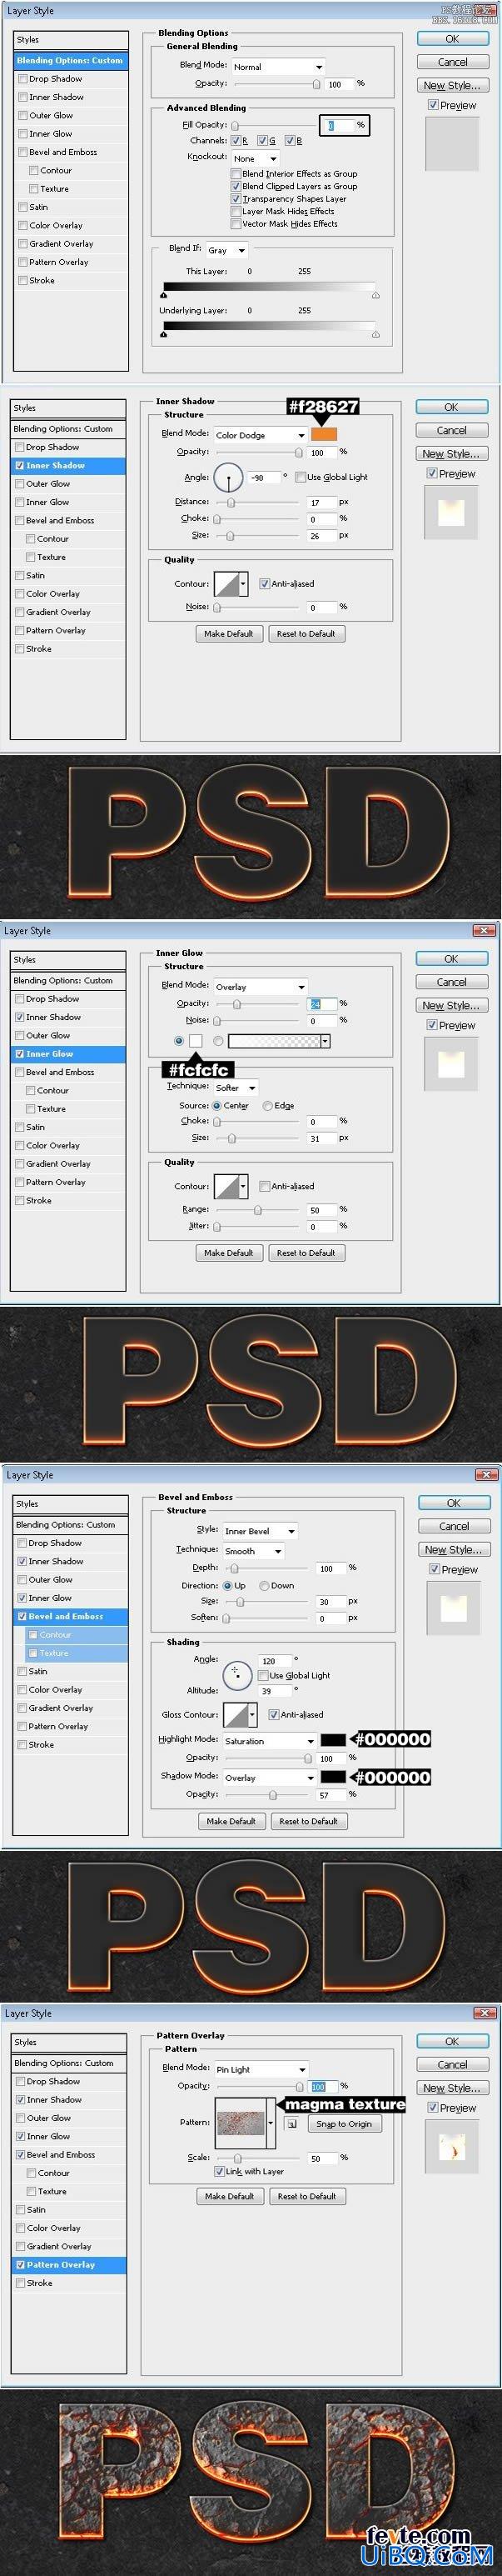Click the black This Layer slider handle
Image resolution: width=502 pixels, height=2576 pixels.
[164, 295]
